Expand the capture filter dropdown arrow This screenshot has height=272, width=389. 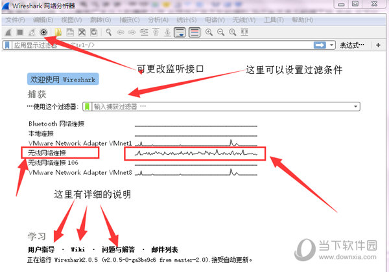coord(355,106)
